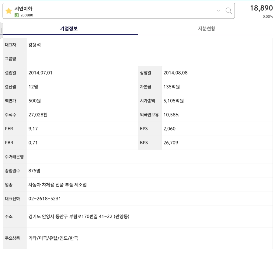This screenshot has width=275, height=253.
Task: Click the par value 500원
Action: 35,101
